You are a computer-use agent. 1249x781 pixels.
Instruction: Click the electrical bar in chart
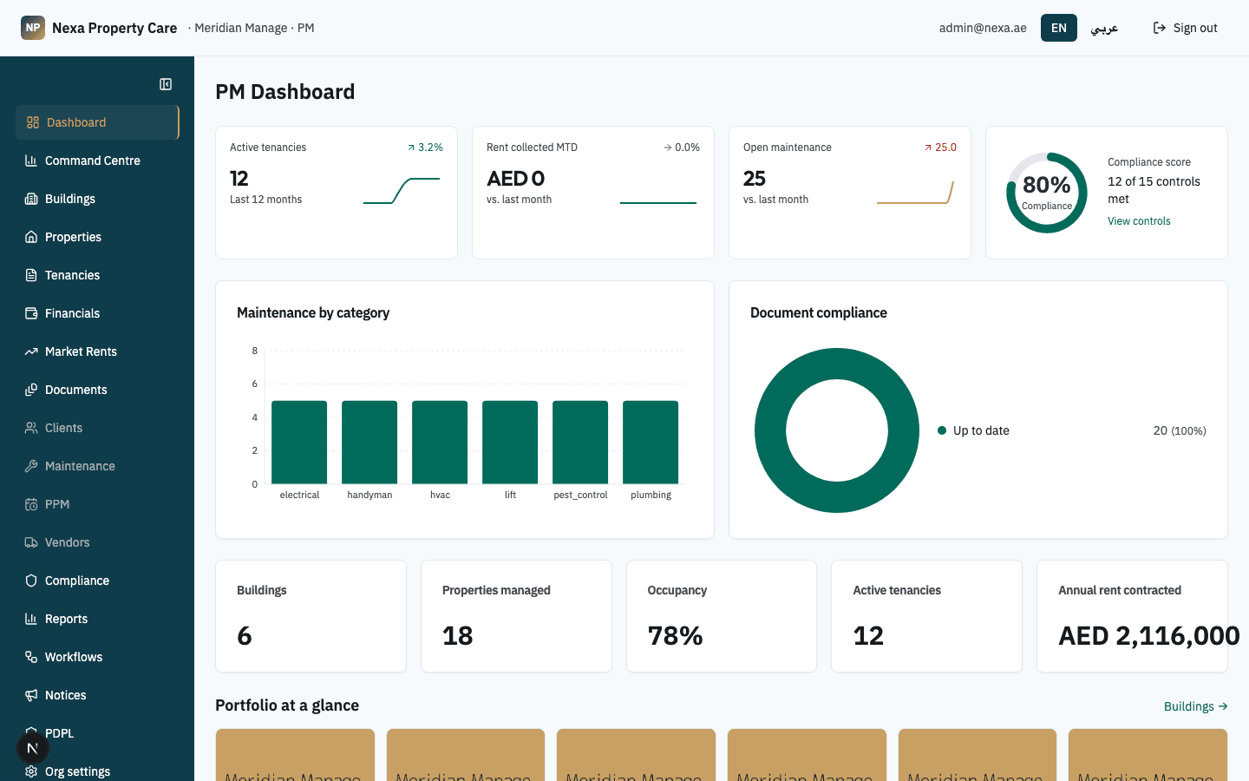[299, 443]
